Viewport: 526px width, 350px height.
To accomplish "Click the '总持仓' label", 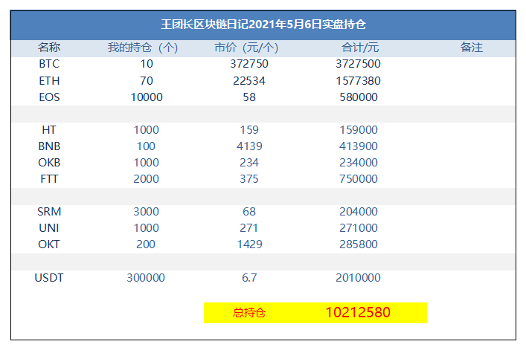I will [249, 313].
